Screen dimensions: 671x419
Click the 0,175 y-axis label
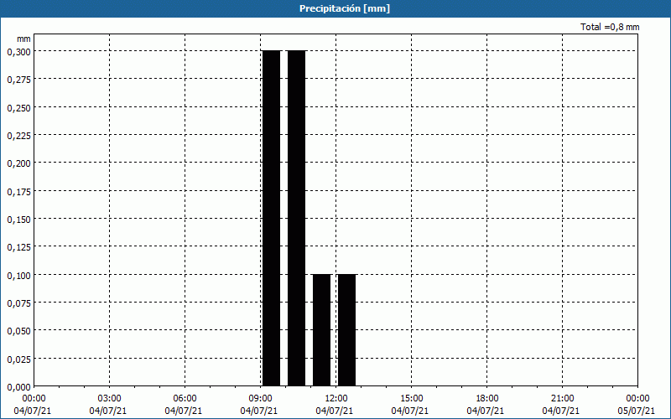pos(18,192)
